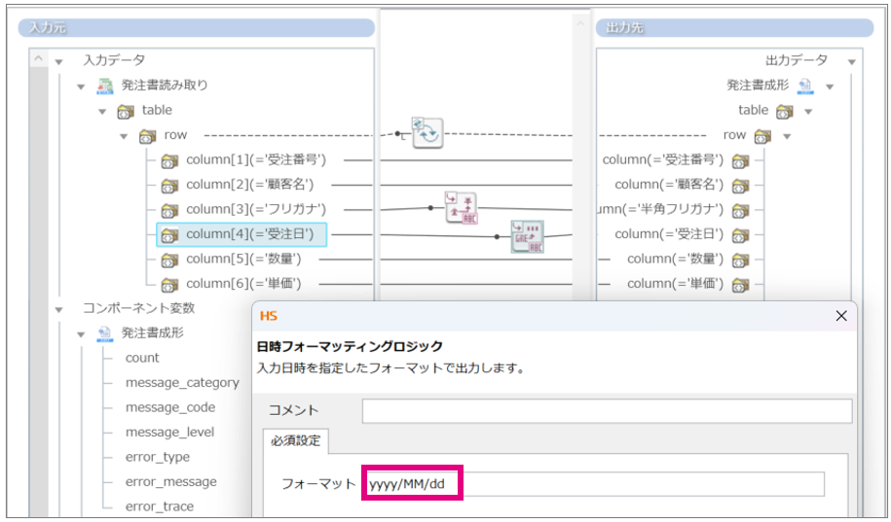Select the error_trace variable
The height and width of the screenshot is (522, 891).
click(160, 506)
